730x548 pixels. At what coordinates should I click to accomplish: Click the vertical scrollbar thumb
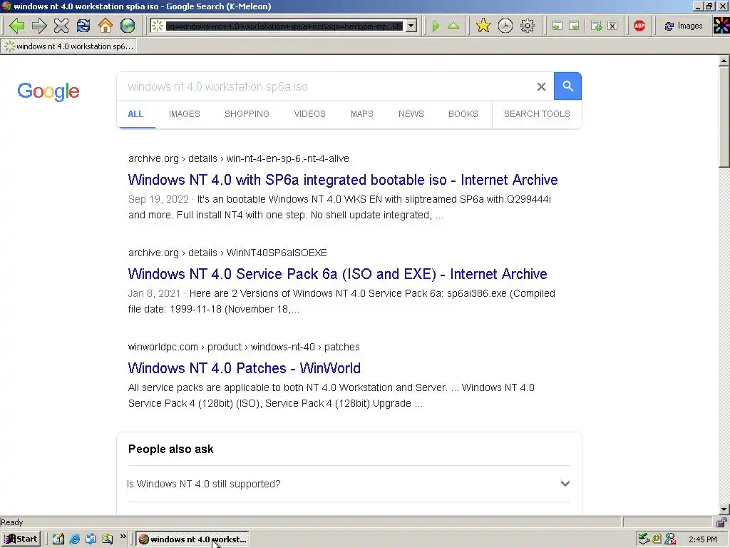point(724,116)
